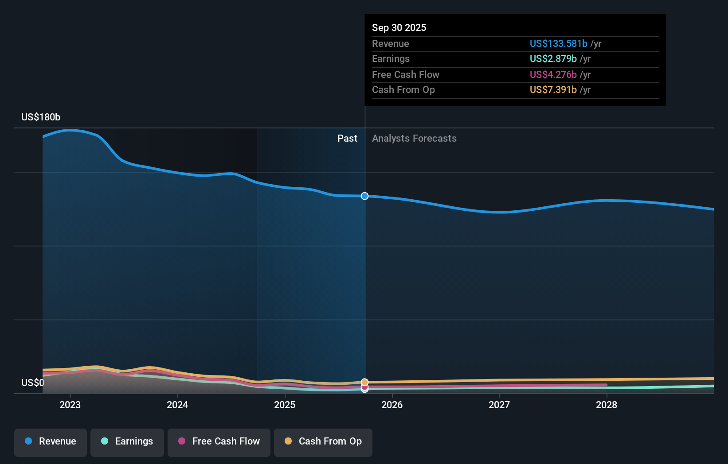
Task: Select the orange Cash From Op marker on chart
Action: (x=364, y=382)
